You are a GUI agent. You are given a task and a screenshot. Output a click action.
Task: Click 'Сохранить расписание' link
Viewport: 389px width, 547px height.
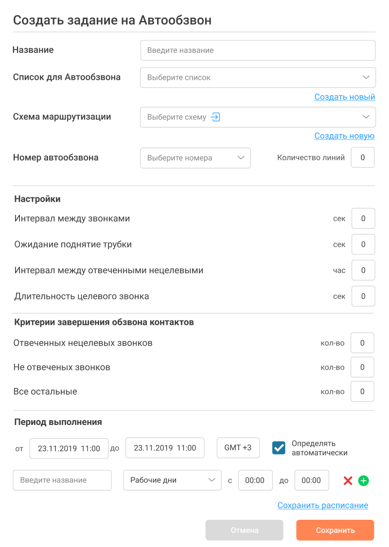pos(323,505)
